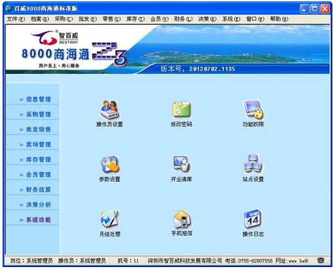Open the 决策(K) menu
333x269 pixels.
coord(207,19)
